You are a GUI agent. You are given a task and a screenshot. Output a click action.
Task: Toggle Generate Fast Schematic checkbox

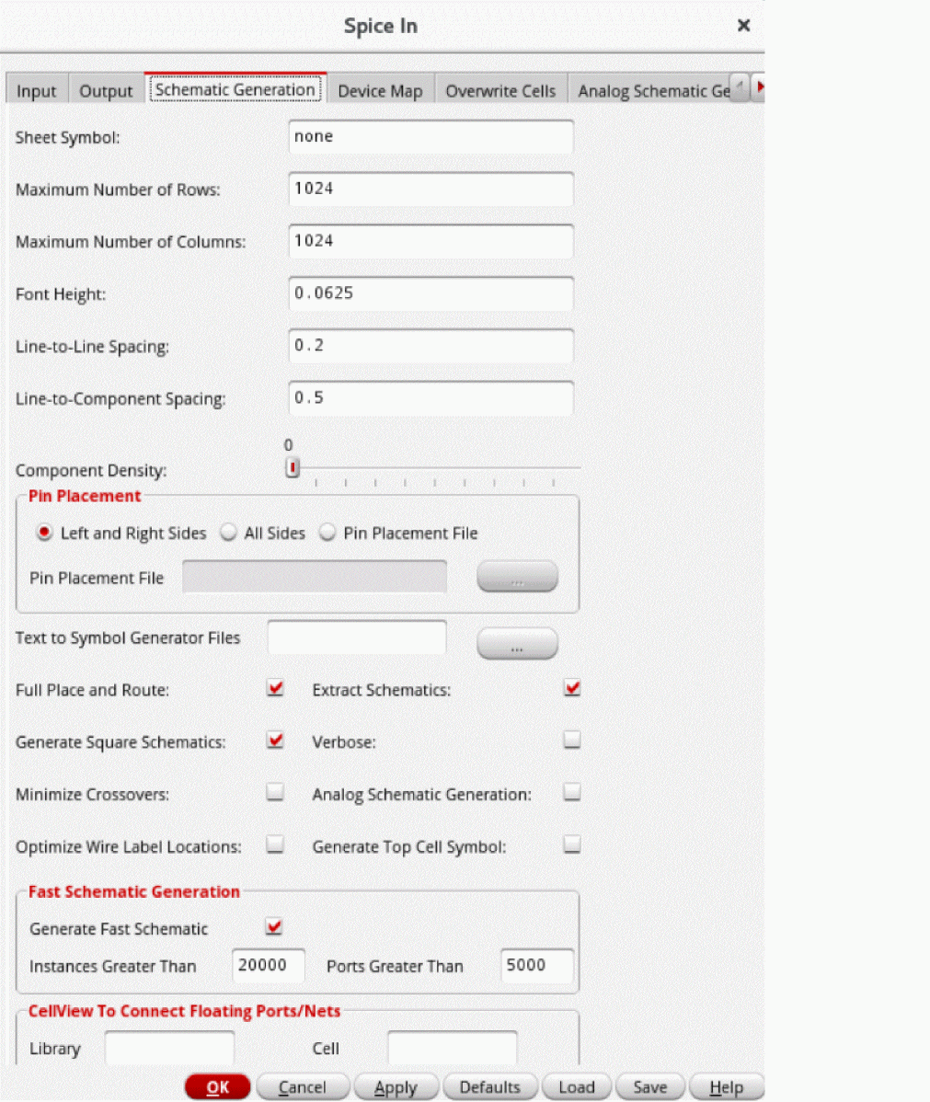pos(273,928)
